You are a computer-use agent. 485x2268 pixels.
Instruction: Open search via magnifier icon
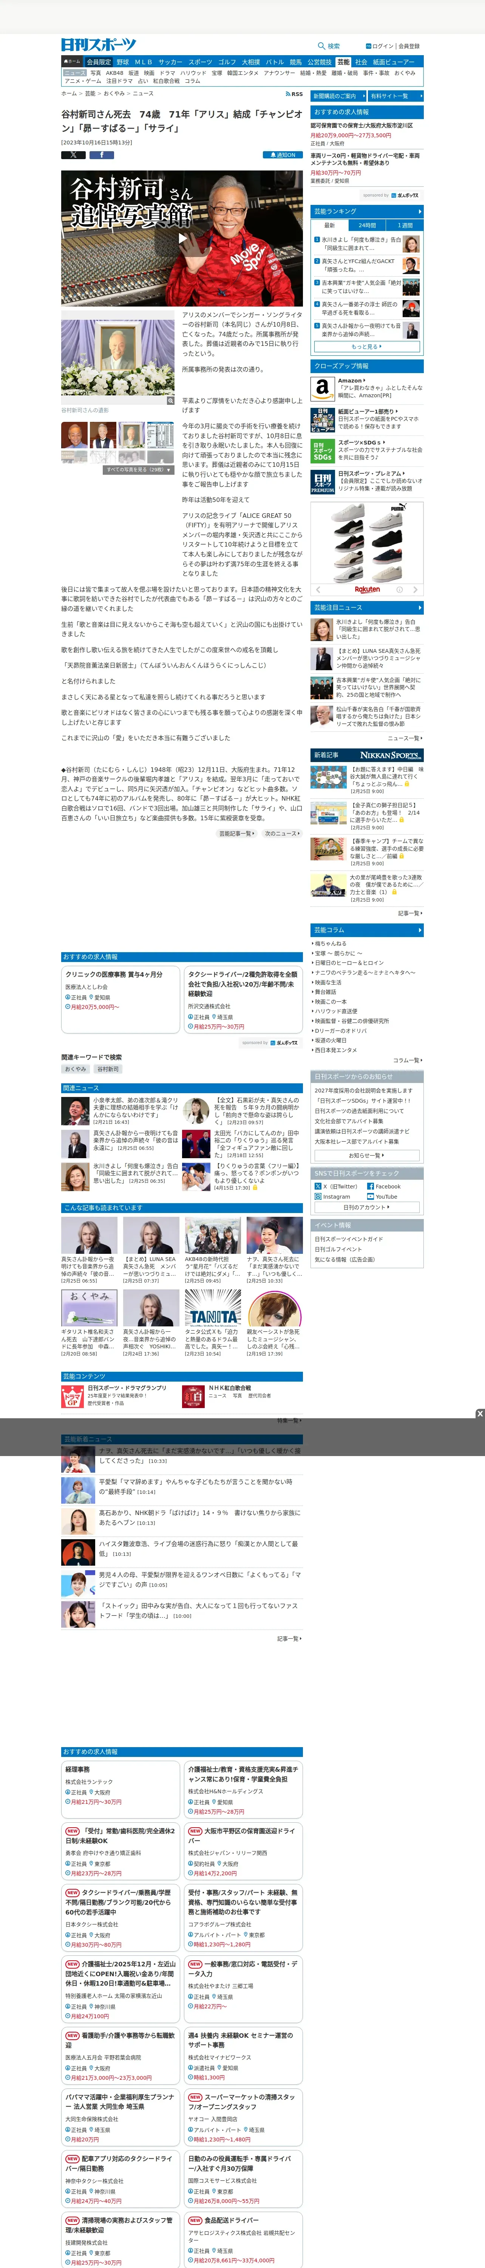321,46
